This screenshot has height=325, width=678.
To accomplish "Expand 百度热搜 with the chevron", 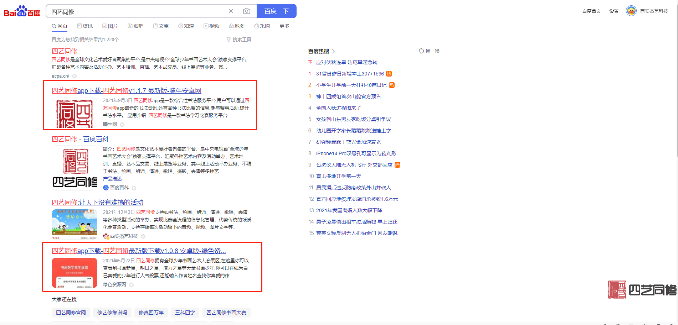I will coord(333,51).
